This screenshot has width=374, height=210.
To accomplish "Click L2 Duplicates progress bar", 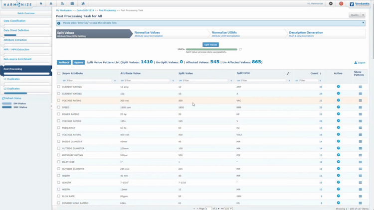I will [27, 93].
